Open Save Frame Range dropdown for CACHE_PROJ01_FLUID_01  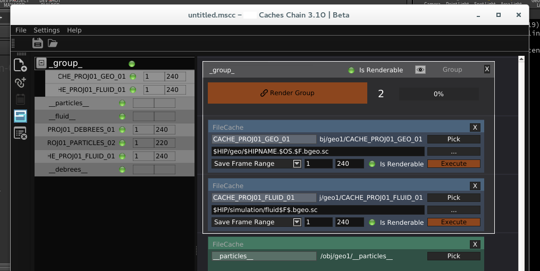(297, 222)
